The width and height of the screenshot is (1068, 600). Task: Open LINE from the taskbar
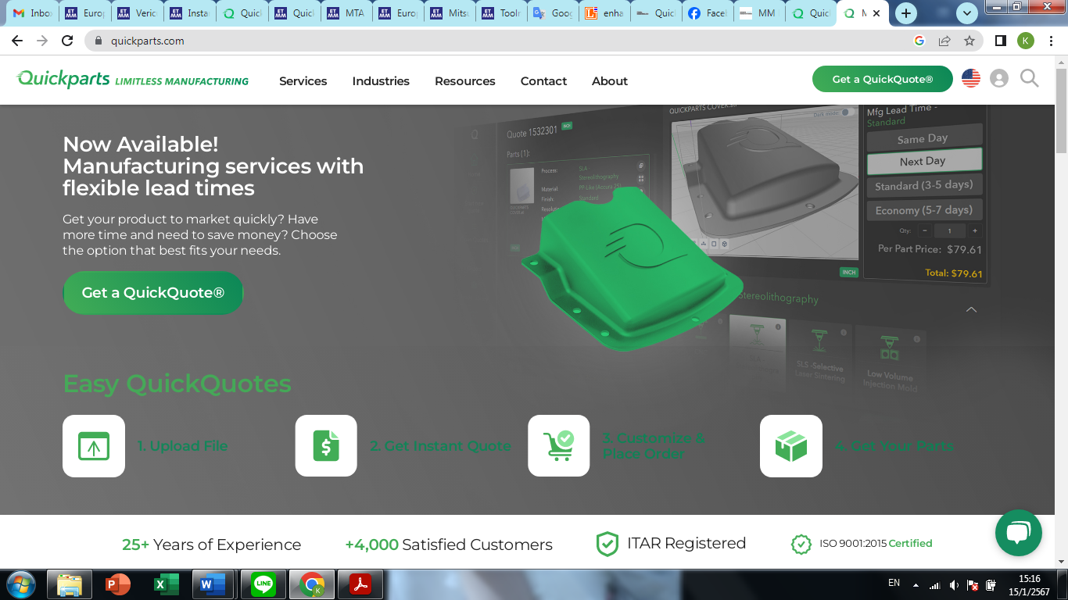263,584
